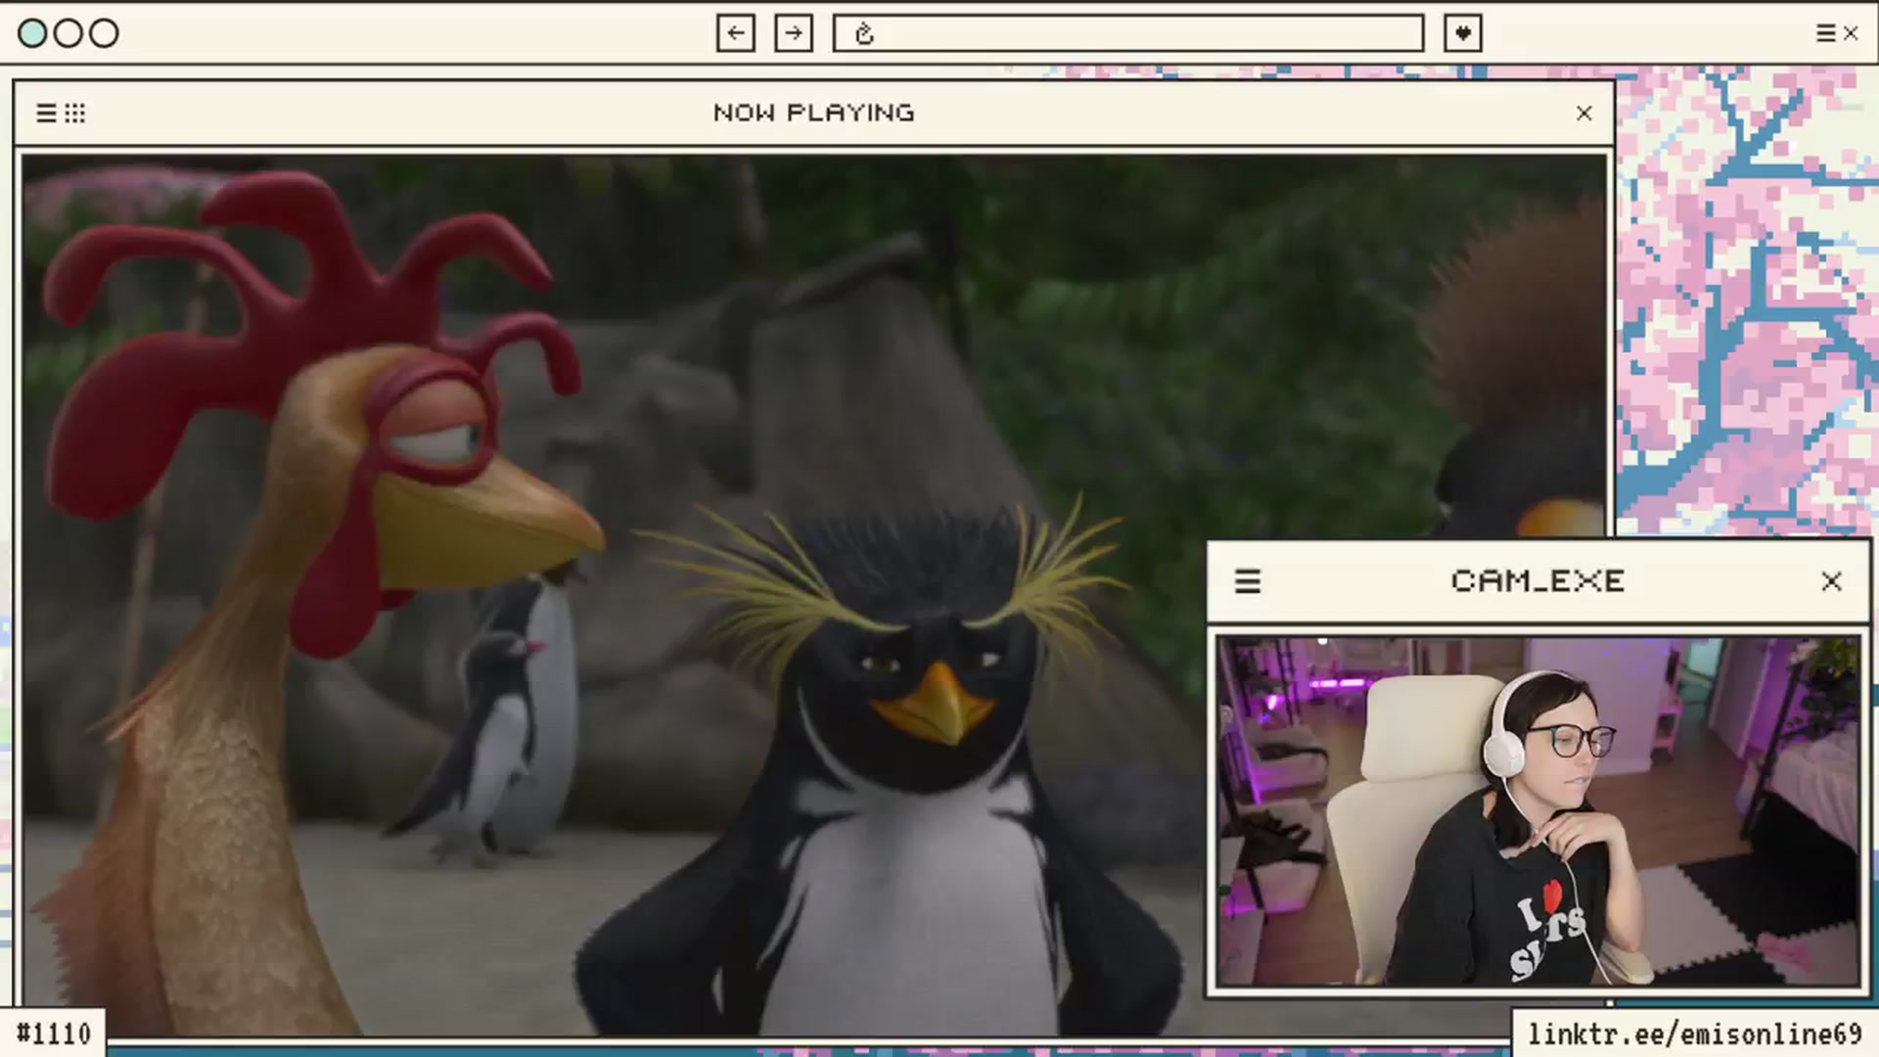1879x1057 pixels.
Task: Open the CAM_EXE hamburger menu
Action: pyautogui.click(x=1248, y=581)
